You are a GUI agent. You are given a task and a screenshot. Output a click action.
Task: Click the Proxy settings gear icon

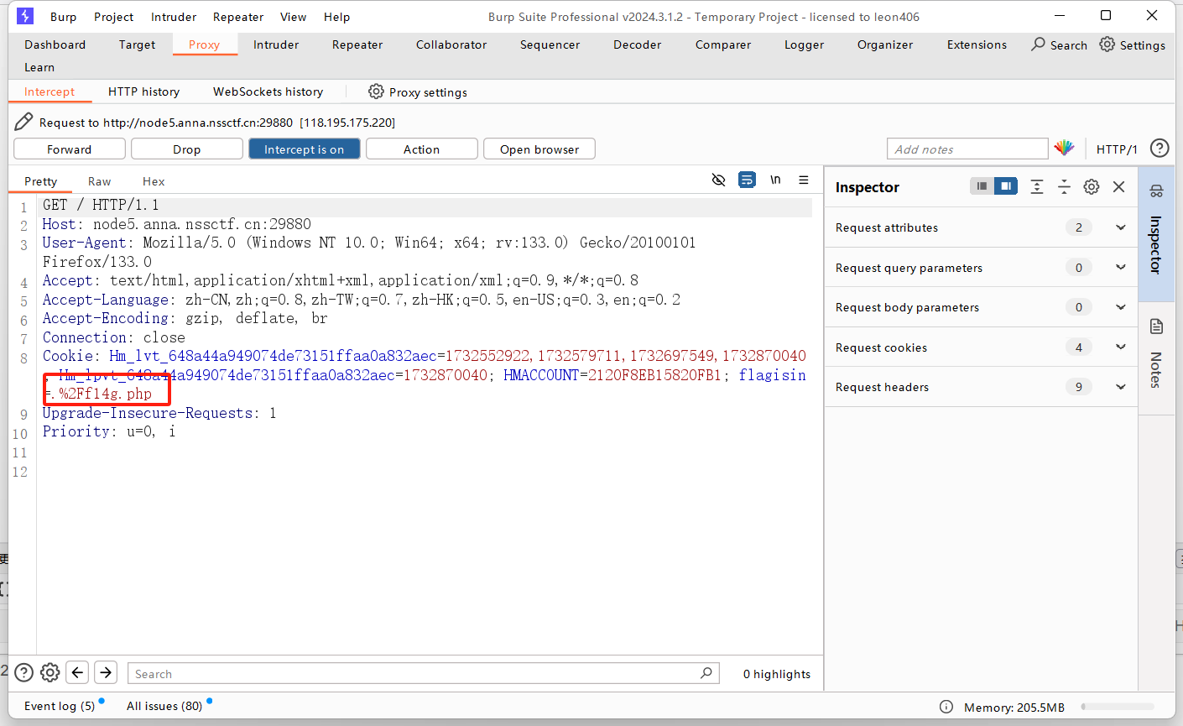376,91
